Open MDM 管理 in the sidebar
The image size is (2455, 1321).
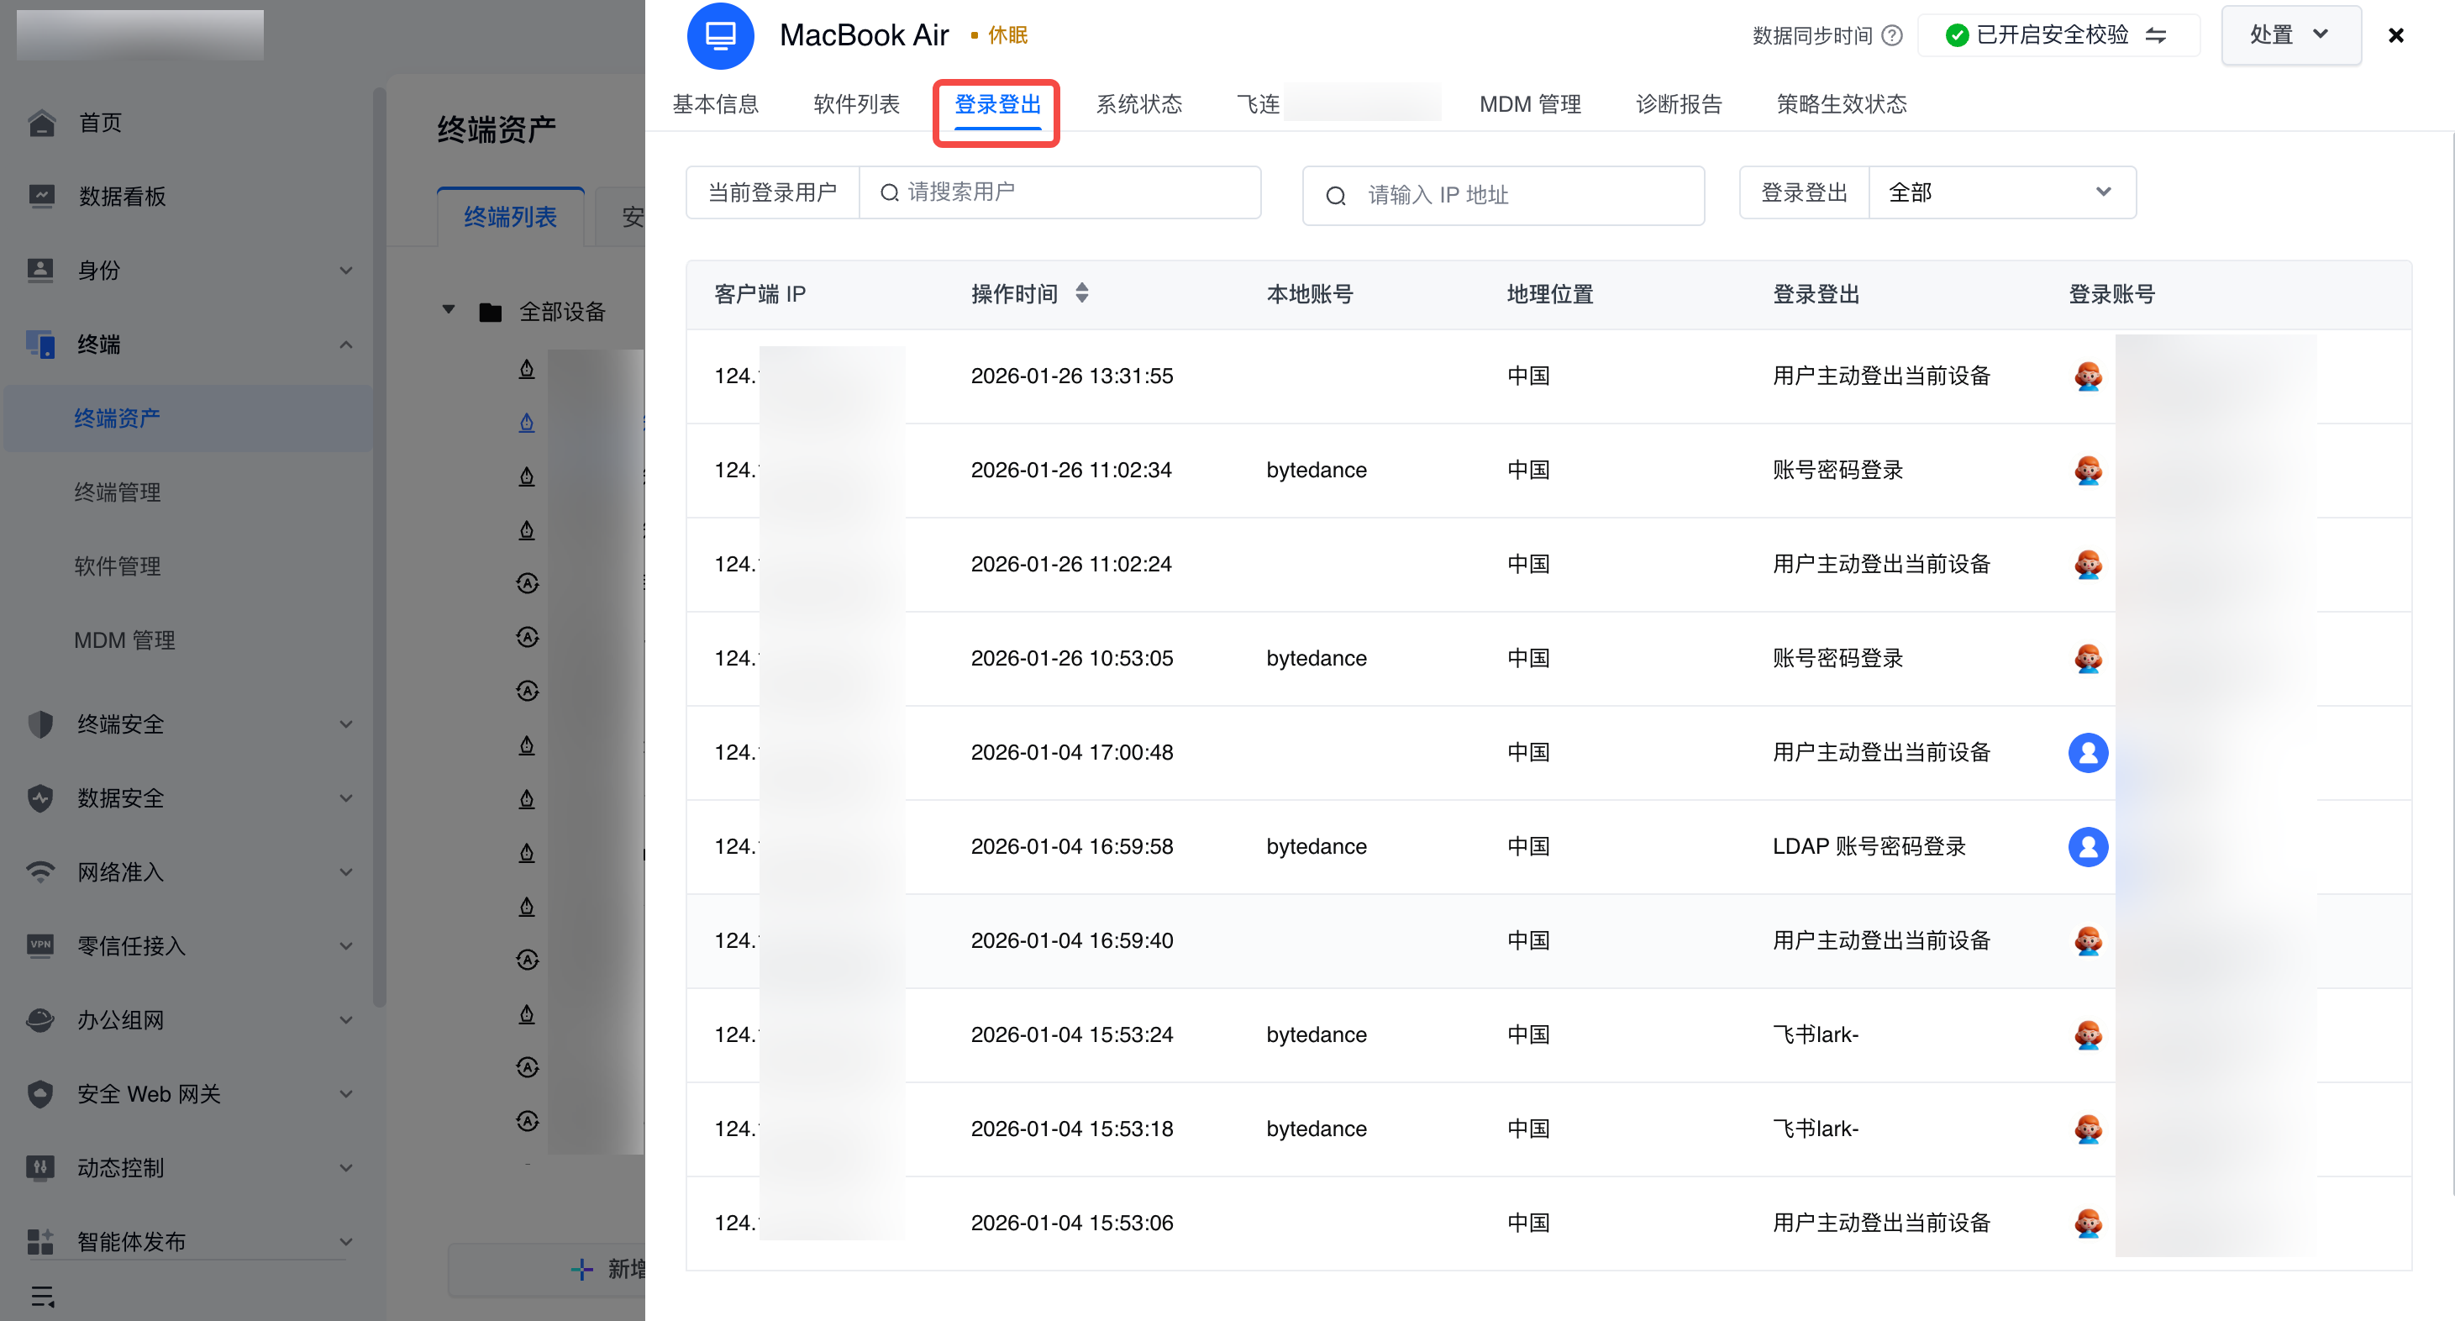point(124,640)
